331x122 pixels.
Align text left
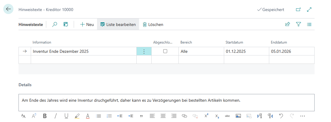click(x=152, y=116)
